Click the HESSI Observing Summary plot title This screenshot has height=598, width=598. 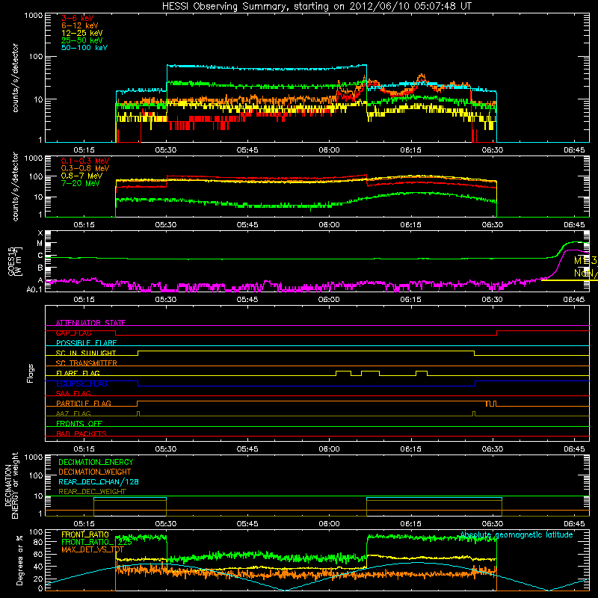pos(316,7)
